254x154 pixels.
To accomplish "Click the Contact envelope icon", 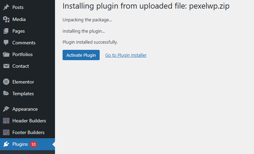I will 6,66.
